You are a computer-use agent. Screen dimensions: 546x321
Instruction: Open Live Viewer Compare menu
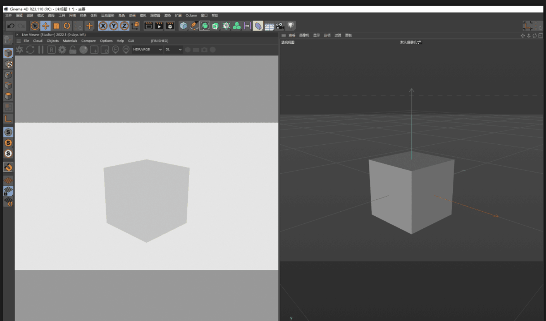[x=88, y=41]
